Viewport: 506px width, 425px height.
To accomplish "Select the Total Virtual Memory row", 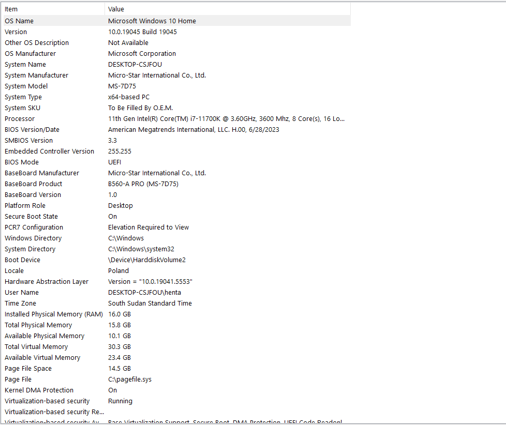I will click(x=177, y=346).
